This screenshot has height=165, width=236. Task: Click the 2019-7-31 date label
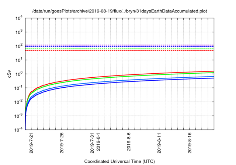[92, 143]
